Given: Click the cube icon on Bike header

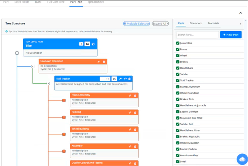Looking at the screenshot, I should (93, 44).
